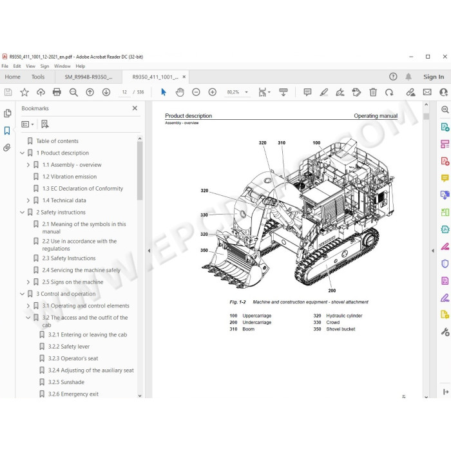451x451 pixels.
Task: Click the bookmarks panel vertical scrollbar
Action: click(x=140, y=171)
